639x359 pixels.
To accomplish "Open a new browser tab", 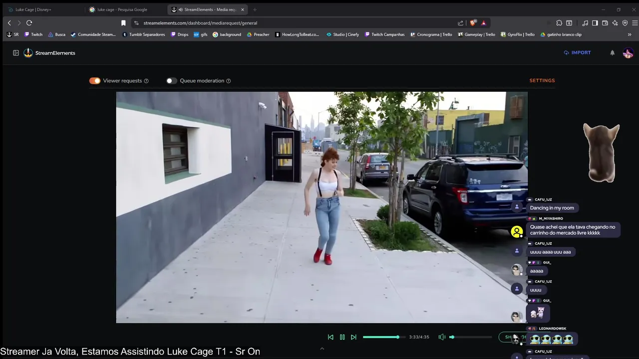I will click(x=255, y=9).
